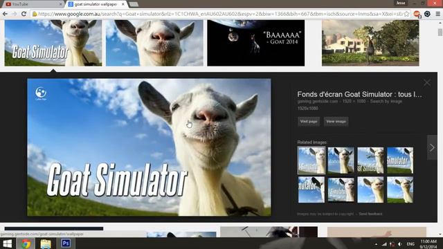Select the last related image in the bottom row
This screenshot has width=443, height=249.
click(x=400, y=190)
